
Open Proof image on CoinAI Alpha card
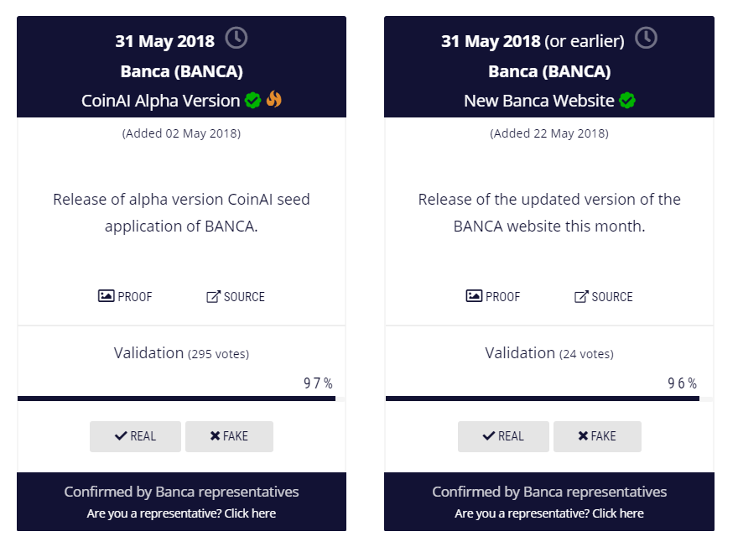click(126, 296)
